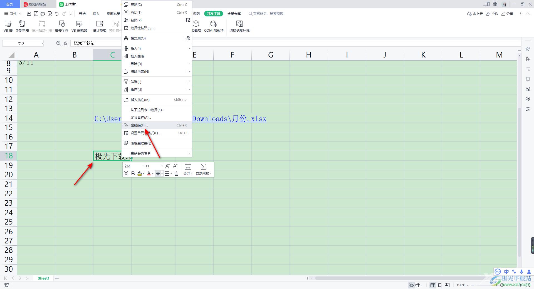Open 设置单元格格式(F)... dialog
The image size is (534, 289).
pos(157,133)
